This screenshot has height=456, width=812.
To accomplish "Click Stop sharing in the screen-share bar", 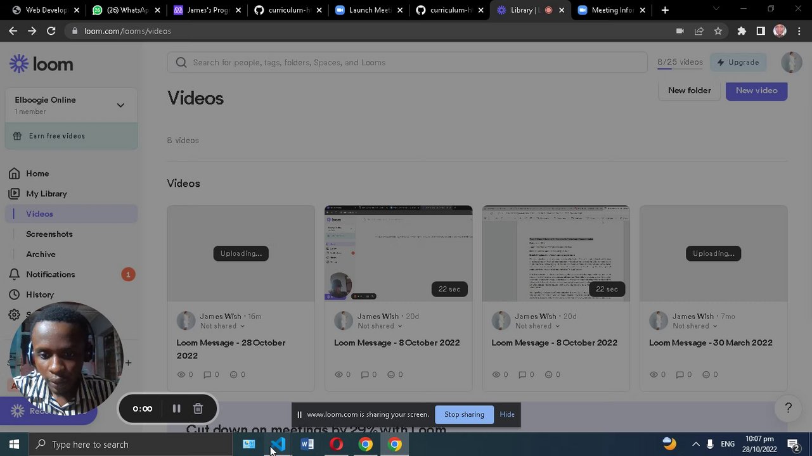I will [464, 414].
